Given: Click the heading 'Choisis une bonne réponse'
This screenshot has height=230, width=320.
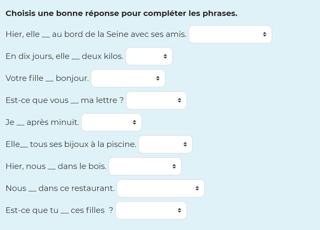Looking at the screenshot, I should pyautogui.click(x=121, y=13).
